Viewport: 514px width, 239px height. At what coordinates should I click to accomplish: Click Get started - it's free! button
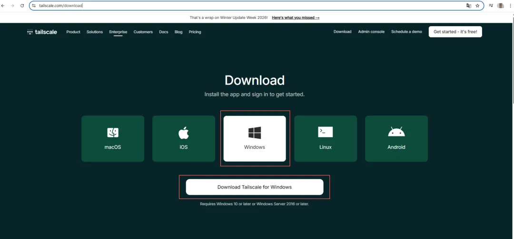(x=455, y=32)
